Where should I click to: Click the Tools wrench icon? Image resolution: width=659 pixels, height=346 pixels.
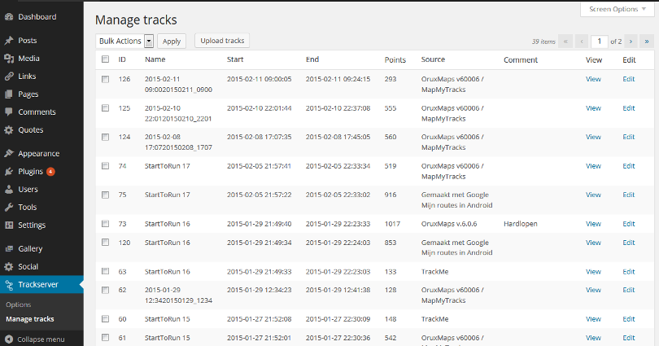pyautogui.click(x=9, y=207)
